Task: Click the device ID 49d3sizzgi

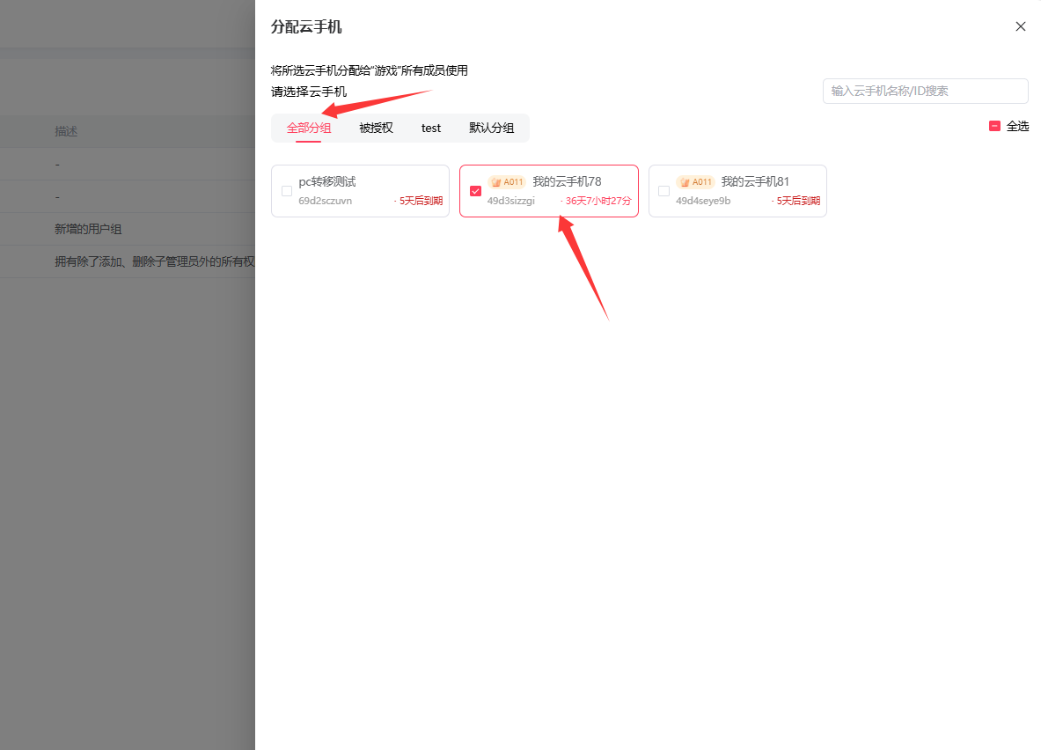Action: 511,201
